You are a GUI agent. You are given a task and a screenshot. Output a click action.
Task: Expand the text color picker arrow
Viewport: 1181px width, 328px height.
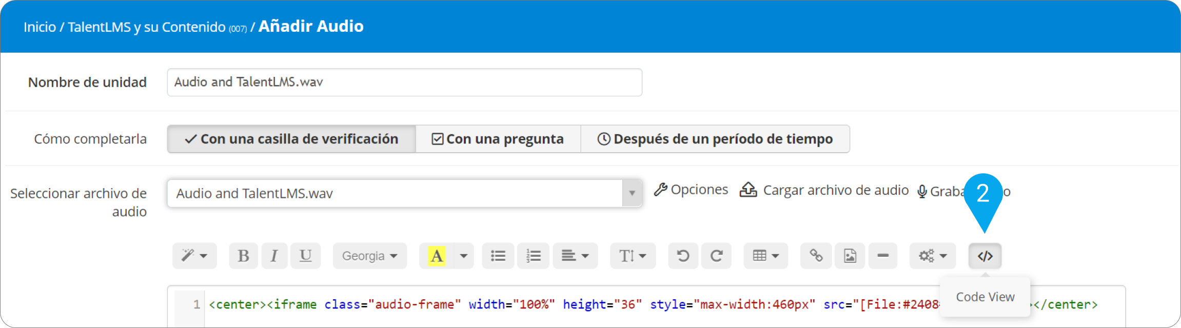[x=464, y=256]
